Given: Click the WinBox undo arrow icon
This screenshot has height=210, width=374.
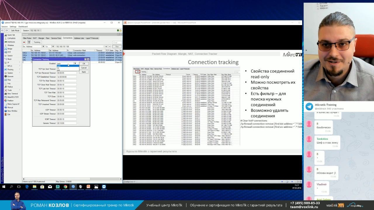Looking at the screenshot, I should click(x=3, y=30).
